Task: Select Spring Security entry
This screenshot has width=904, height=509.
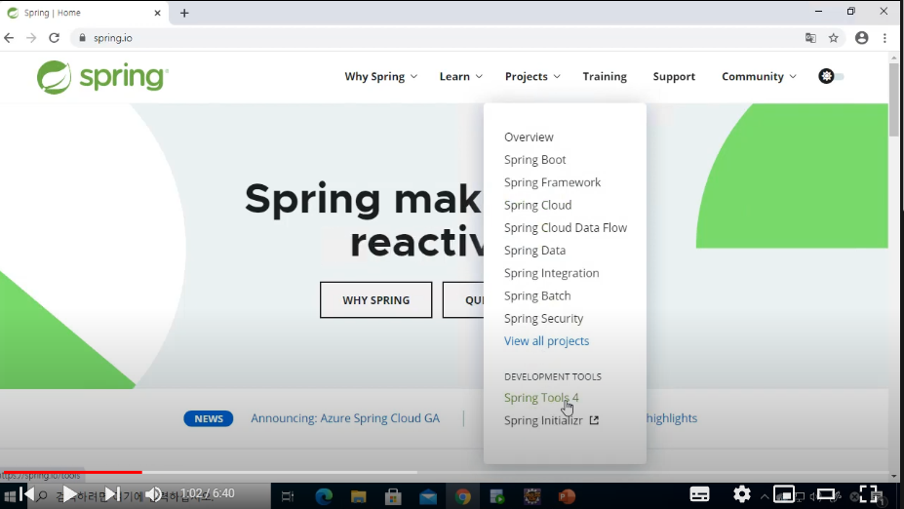Action: pos(544,318)
